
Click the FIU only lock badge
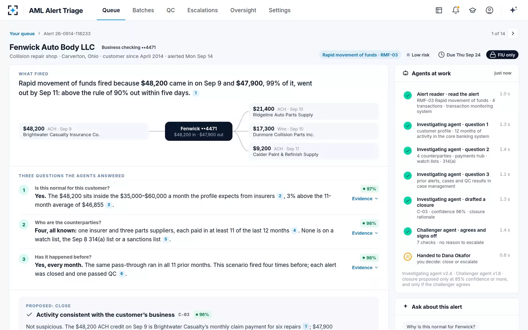tap(502, 55)
